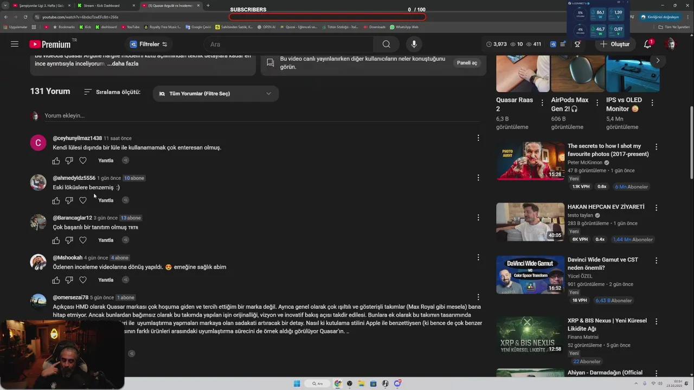This screenshot has width=694, height=390.
Task: Open the Kick bookmark
Action: coord(85,27)
